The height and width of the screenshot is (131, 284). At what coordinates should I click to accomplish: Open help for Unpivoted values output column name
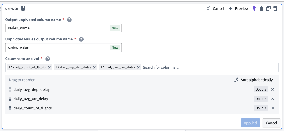pyautogui.click(x=81, y=39)
